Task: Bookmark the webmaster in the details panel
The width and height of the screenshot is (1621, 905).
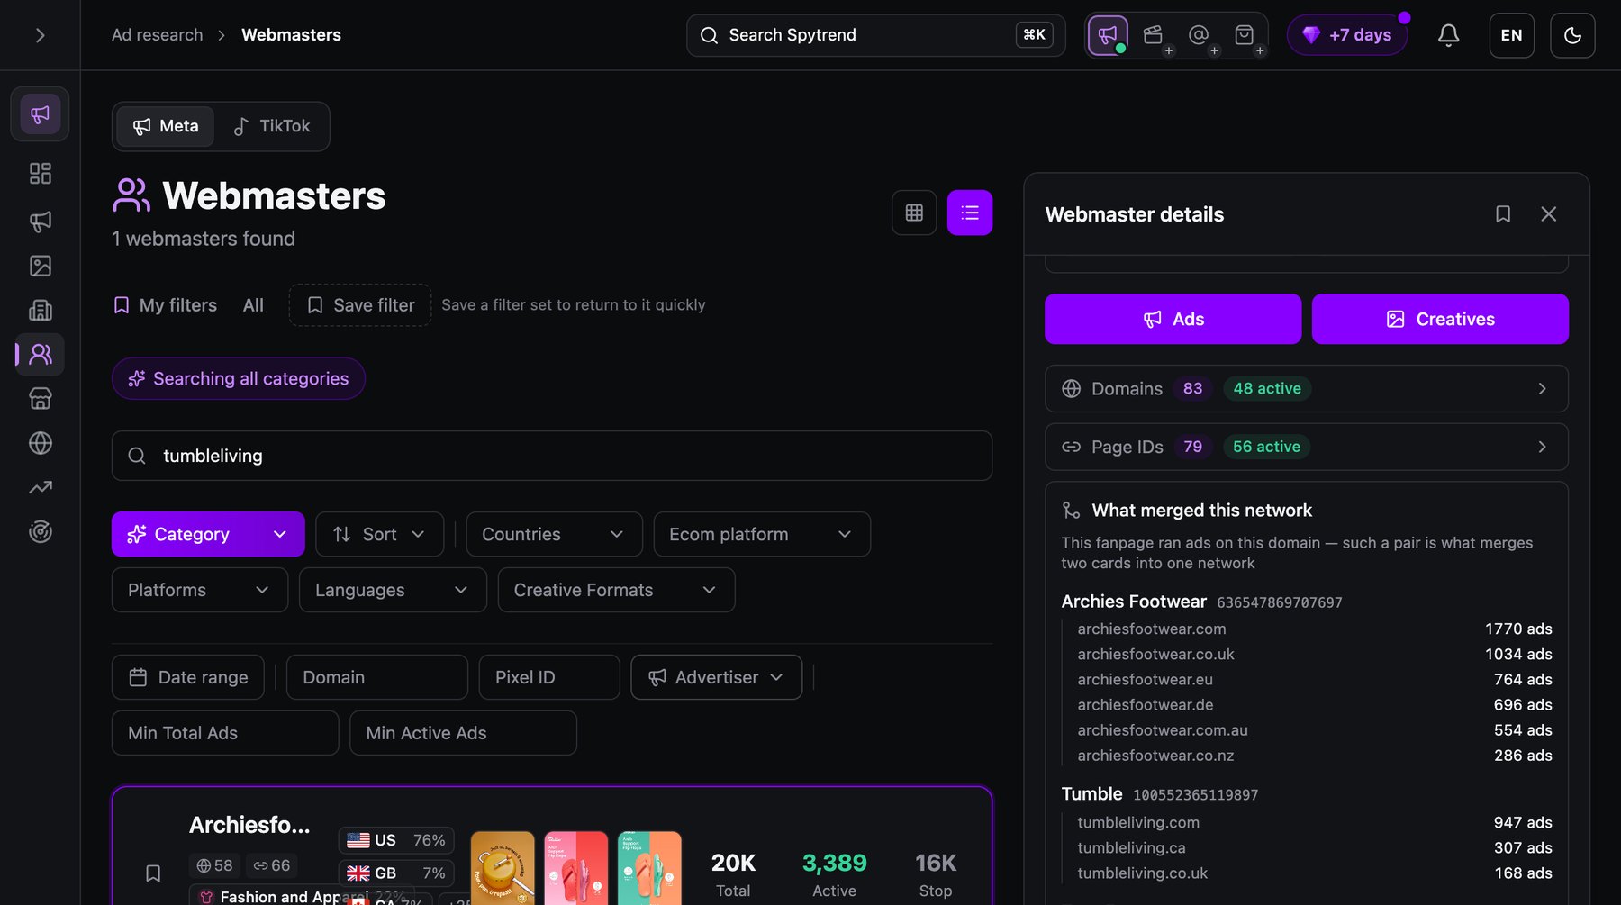Action: [x=1503, y=214]
